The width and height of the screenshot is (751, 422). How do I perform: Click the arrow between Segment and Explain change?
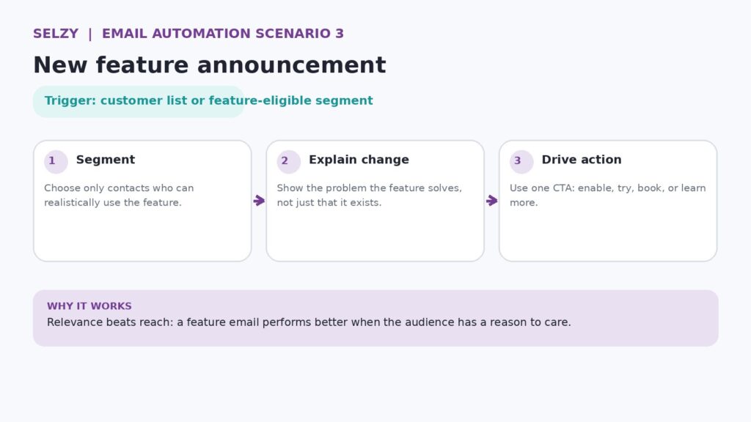click(259, 201)
